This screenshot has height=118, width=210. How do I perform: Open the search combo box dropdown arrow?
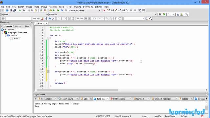[x=143, y=19]
